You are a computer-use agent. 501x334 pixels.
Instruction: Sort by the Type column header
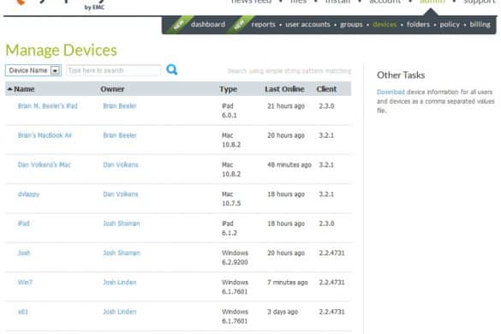point(228,89)
